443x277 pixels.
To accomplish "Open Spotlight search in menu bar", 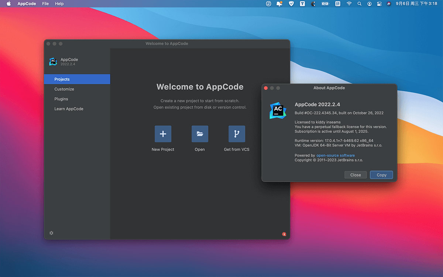I will (359, 4).
